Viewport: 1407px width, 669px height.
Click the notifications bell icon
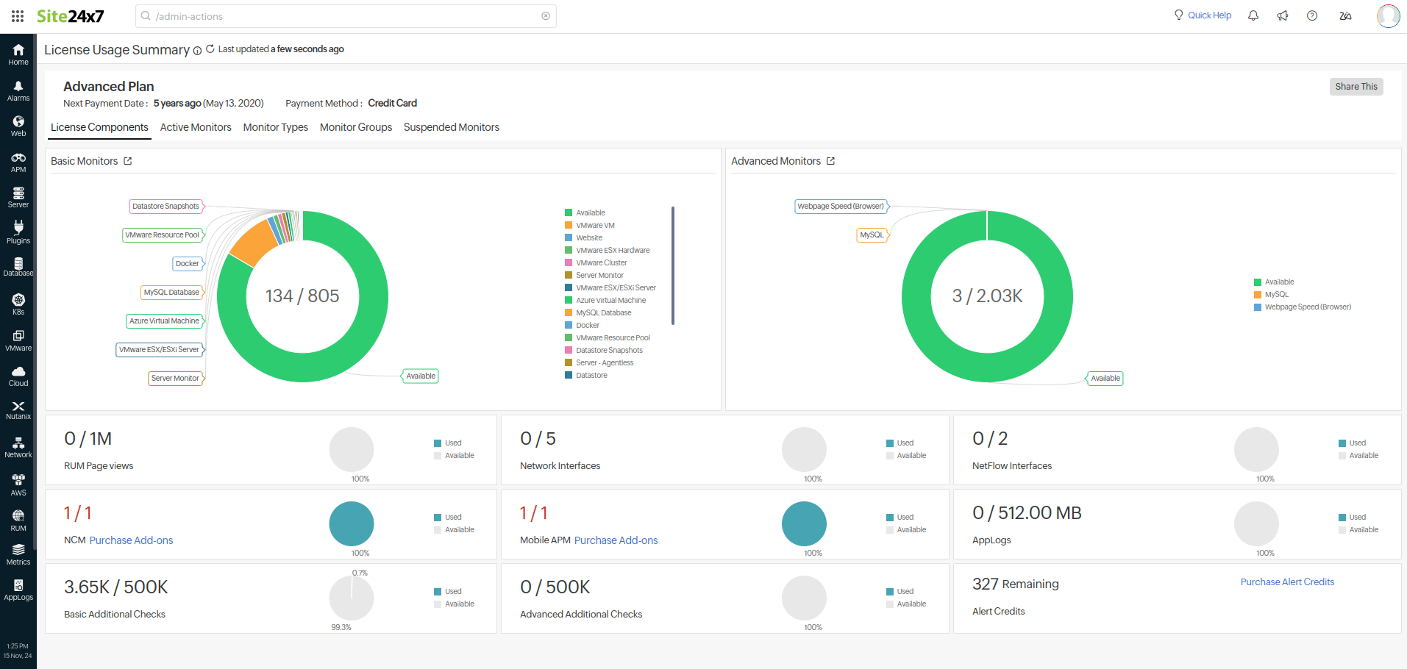[x=1253, y=15]
